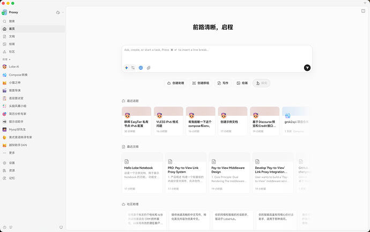Go to the Home (首页) page
This screenshot has height=232, width=370.
[33, 29]
